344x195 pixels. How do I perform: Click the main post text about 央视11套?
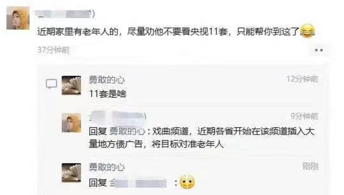click(x=168, y=31)
